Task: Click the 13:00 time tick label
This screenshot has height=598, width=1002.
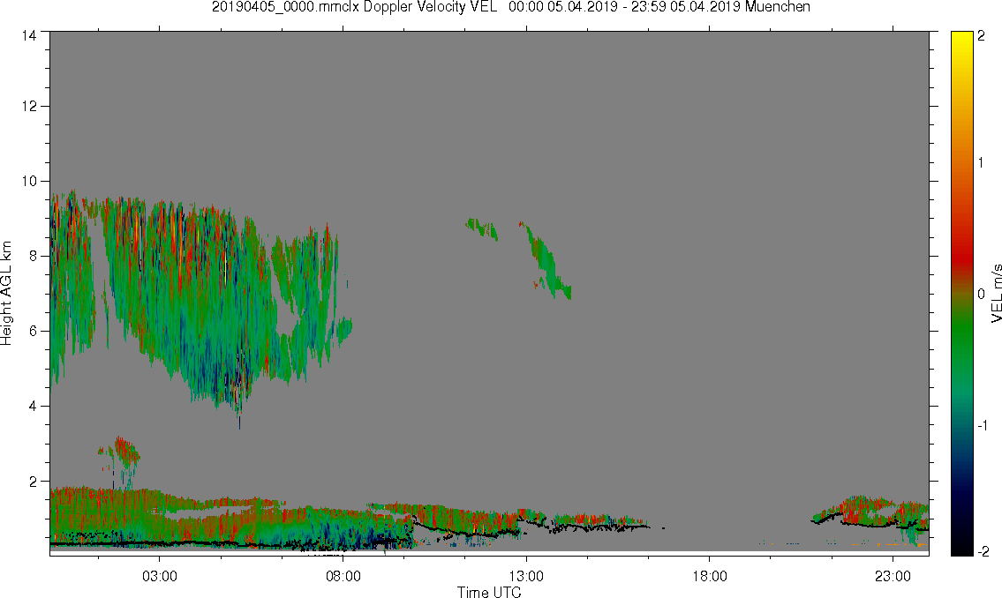Action: 526,576
